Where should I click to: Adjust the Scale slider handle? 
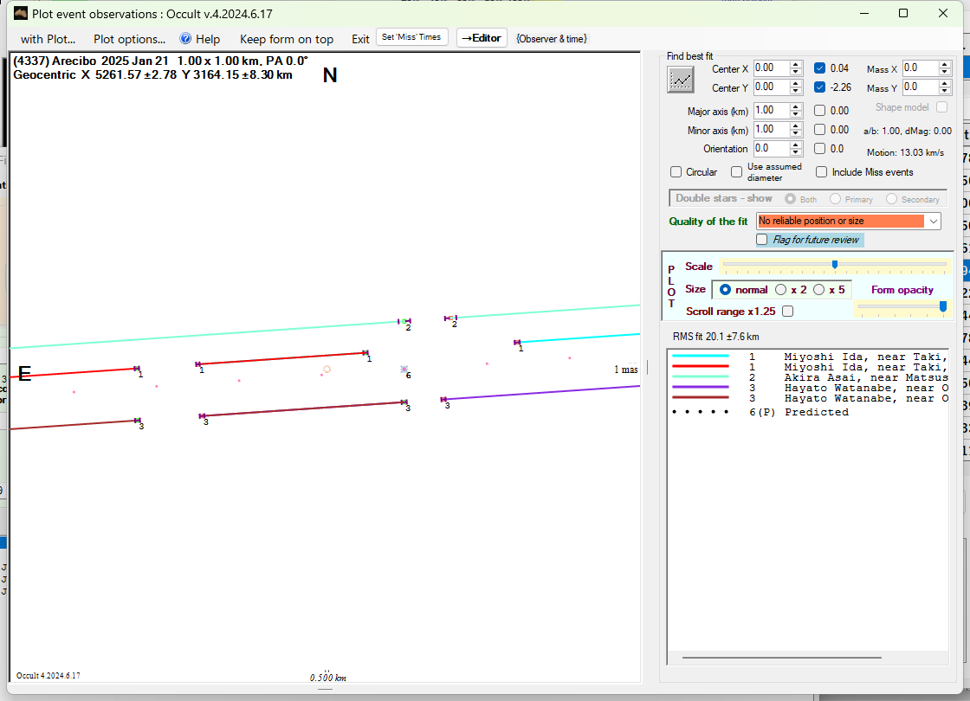point(834,265)
